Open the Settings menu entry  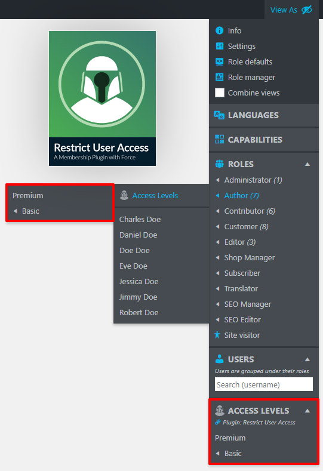242,46
